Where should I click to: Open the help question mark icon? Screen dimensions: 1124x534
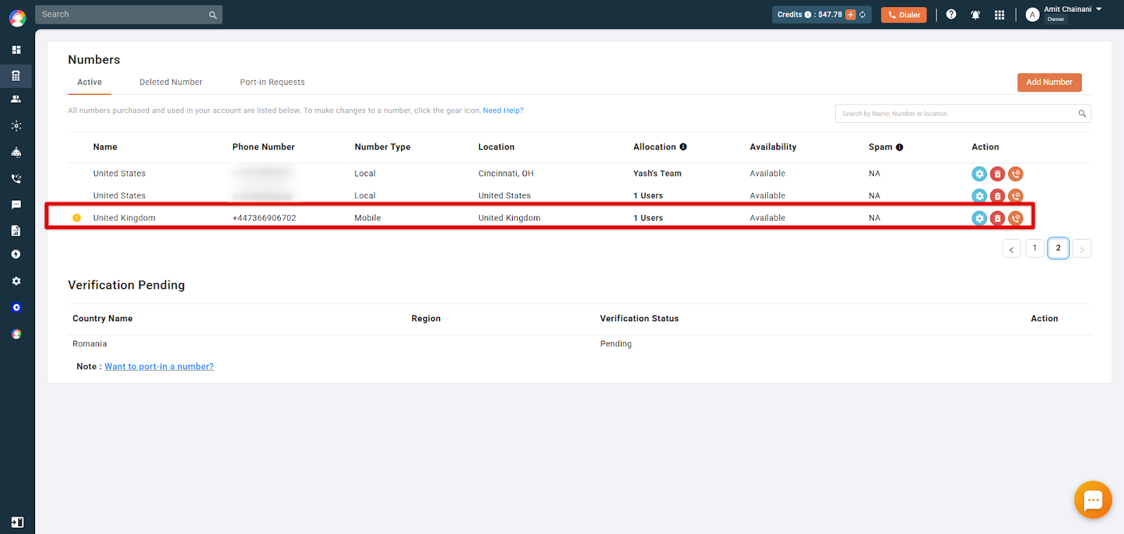click(x=951, y=14)
